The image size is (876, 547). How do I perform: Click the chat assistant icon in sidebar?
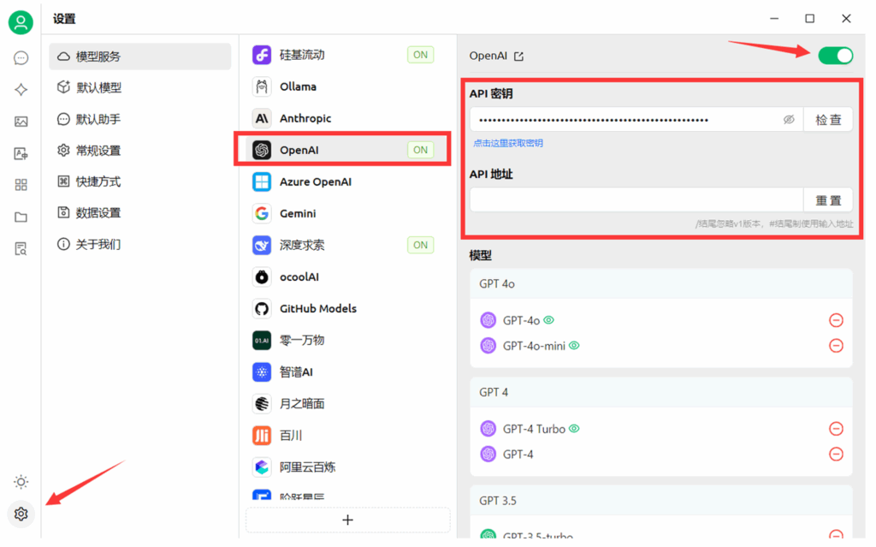click(21, 58)
